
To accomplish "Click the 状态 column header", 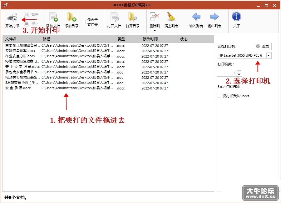I will [x=193, y=39].
